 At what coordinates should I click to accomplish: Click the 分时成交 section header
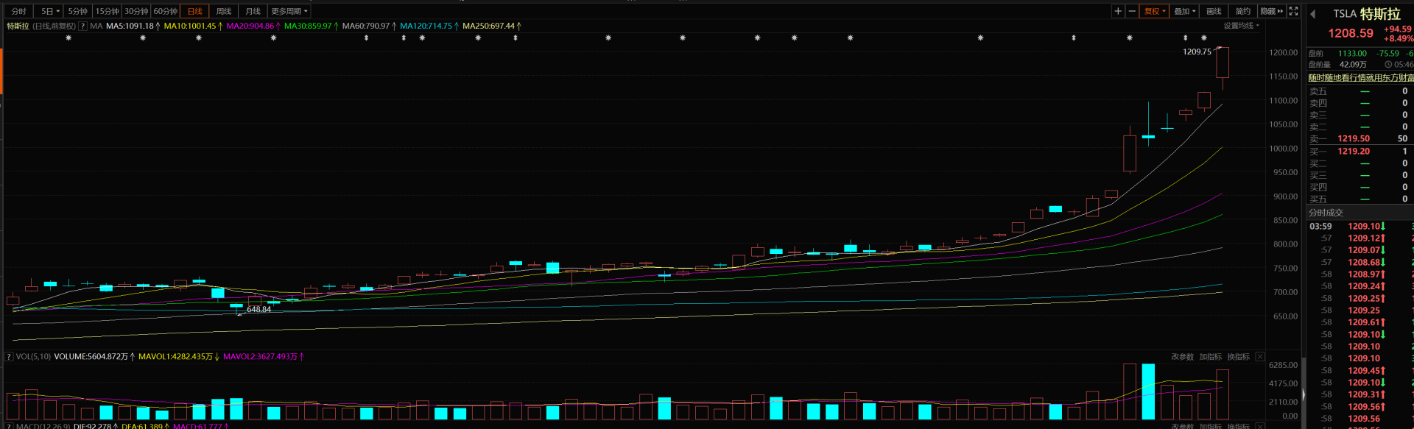[x=1326, y=213]
